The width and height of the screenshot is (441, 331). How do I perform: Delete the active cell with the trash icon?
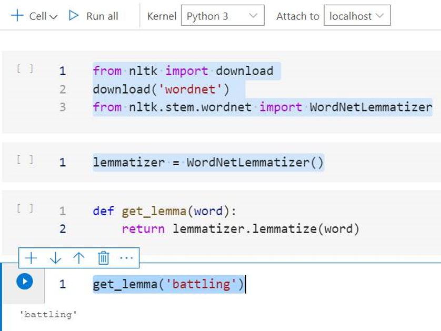103,258
